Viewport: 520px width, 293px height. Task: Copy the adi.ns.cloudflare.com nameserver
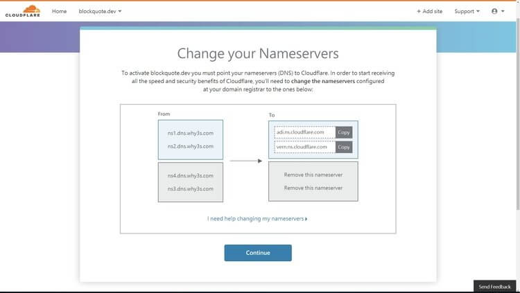pos(344,132)
